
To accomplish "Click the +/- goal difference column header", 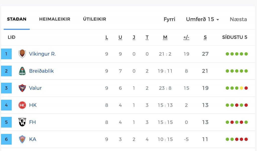I will [x=186, y=38].
